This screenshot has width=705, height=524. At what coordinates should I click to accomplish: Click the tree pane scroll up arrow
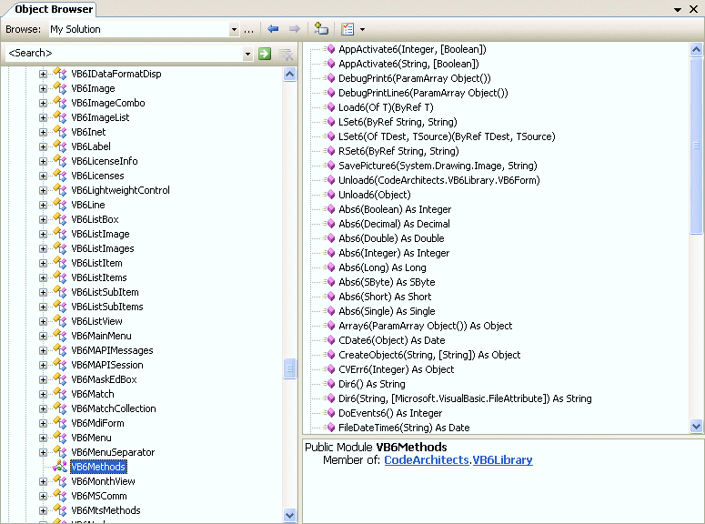290,74
